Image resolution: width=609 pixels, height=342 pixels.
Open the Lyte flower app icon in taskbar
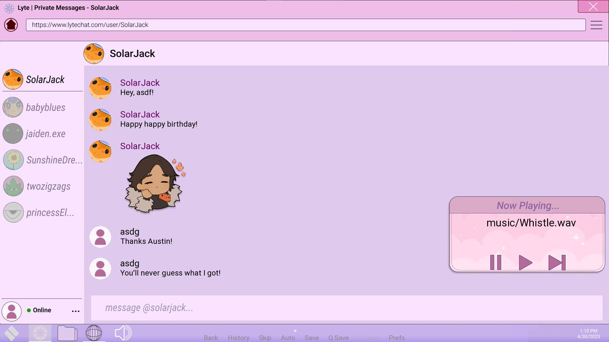coord(40,333)
